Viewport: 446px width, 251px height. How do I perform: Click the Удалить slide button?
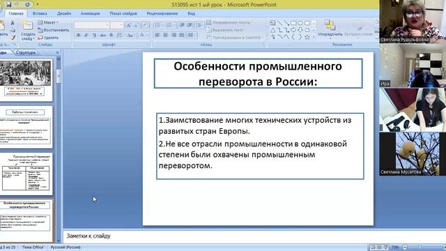(48, 38)
